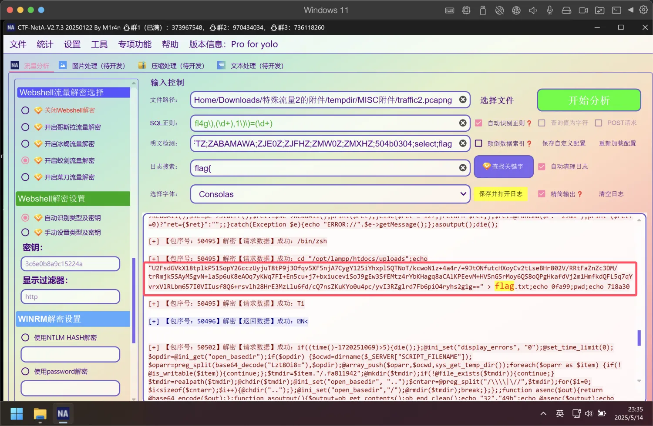Viewport: 653px width, 426px height.
Task: Select 开启哥斯拉流量解密 radio option
Action: 25,127
